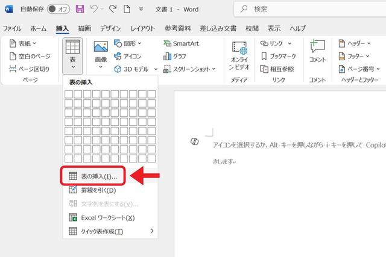Click the グラフ chart button
The height and width of the screenshot is (257, 386).
click(174, 56)
